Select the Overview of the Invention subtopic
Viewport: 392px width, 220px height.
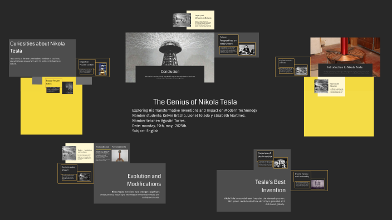click(x=272, y=159)
